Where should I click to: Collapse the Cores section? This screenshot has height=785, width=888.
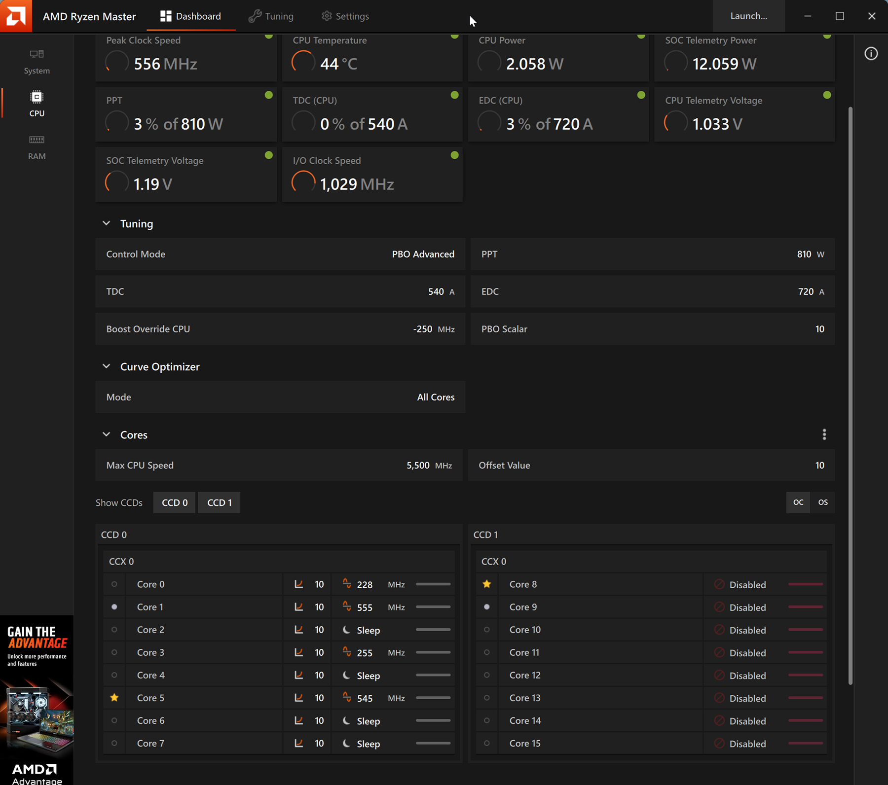(x=106, y=434)
